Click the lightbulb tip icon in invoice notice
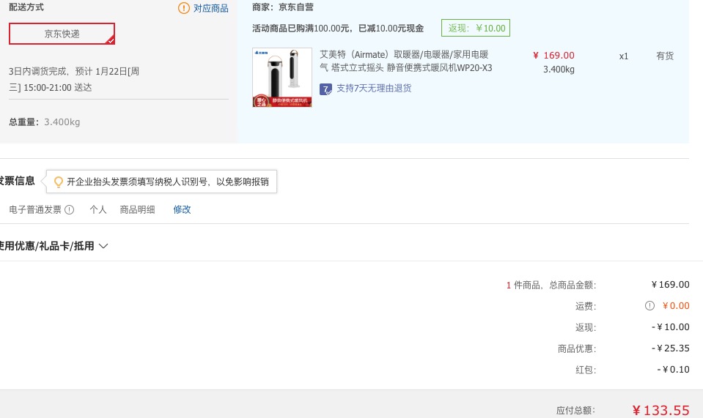The height and width of the screenshot is (418, 703). pos(59,182)
